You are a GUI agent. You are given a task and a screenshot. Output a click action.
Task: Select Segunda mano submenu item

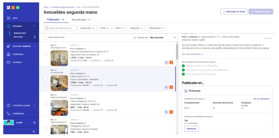tap(20, 33)
